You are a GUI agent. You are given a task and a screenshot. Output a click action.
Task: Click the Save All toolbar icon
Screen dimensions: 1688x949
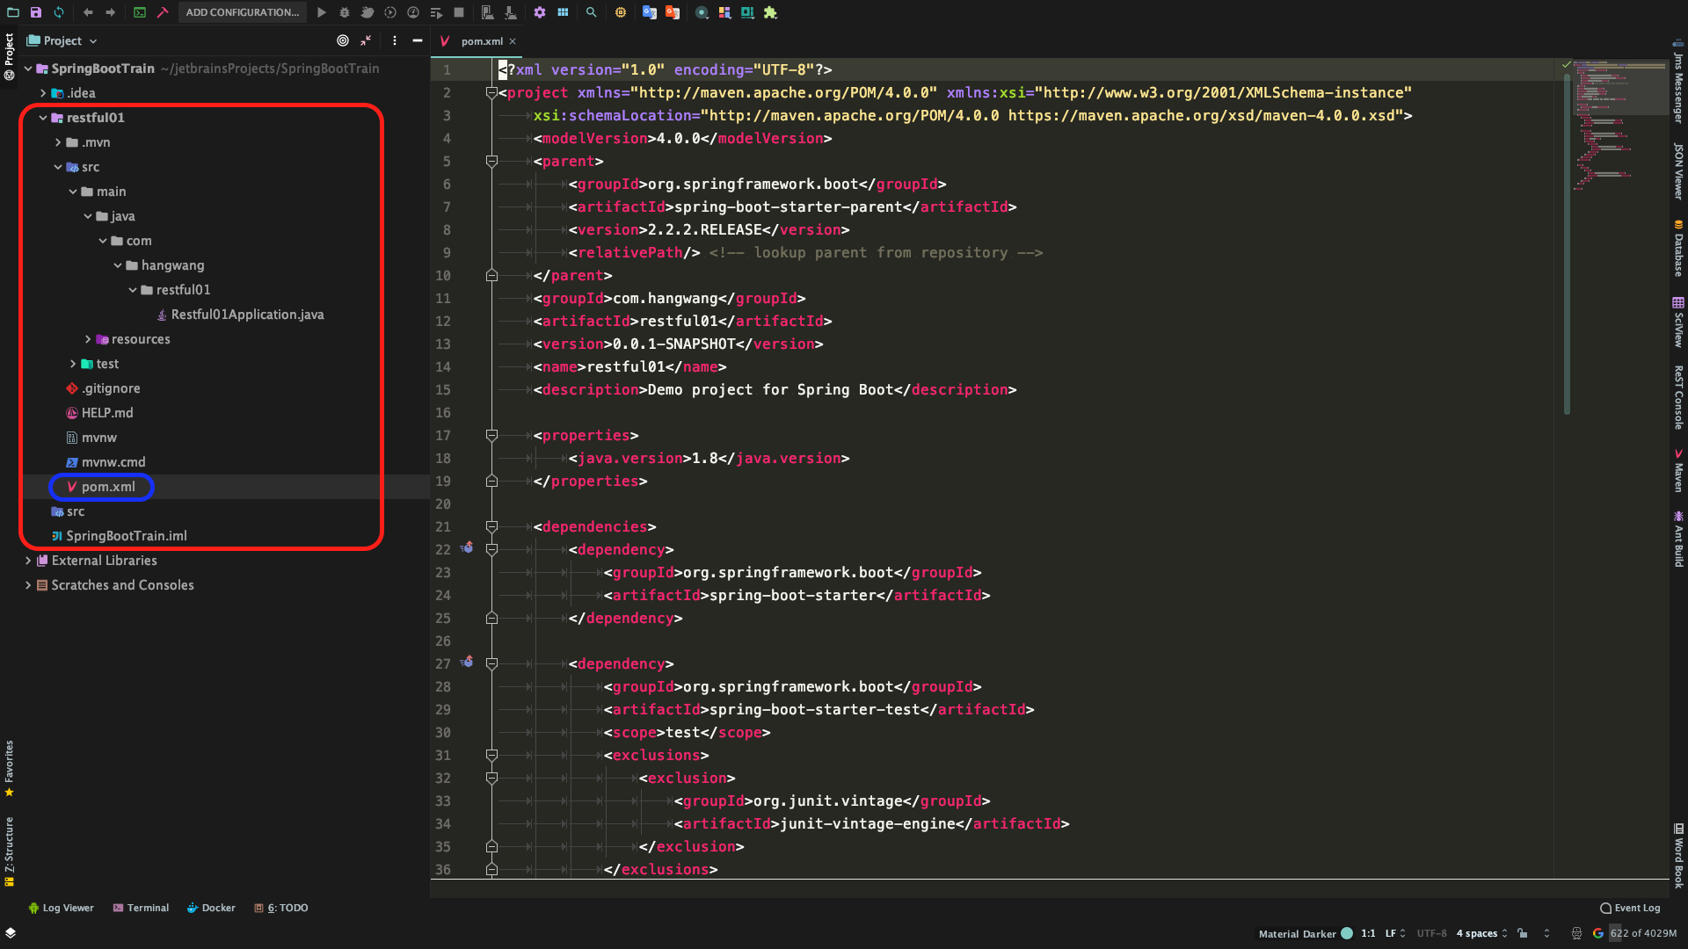point(36,12)
